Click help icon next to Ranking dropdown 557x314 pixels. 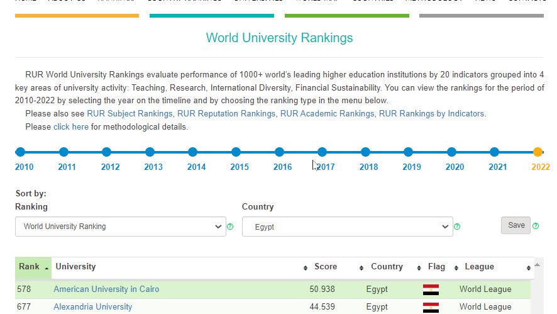[x=230, y=227]
